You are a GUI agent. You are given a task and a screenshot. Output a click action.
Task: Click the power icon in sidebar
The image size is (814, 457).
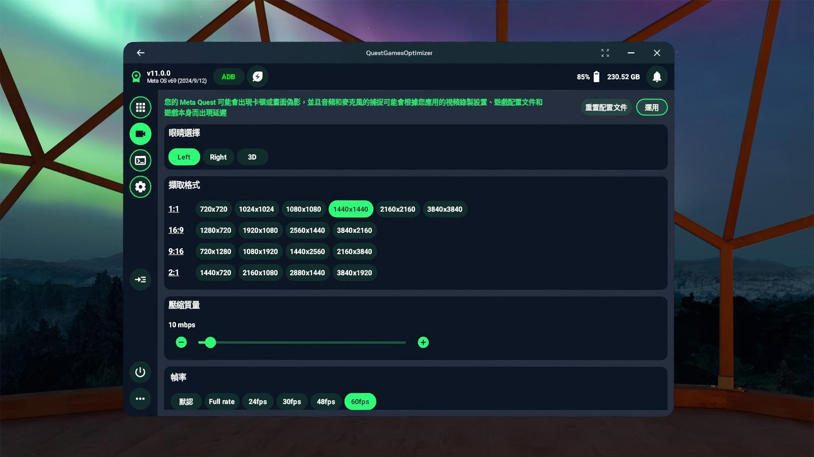140,372
